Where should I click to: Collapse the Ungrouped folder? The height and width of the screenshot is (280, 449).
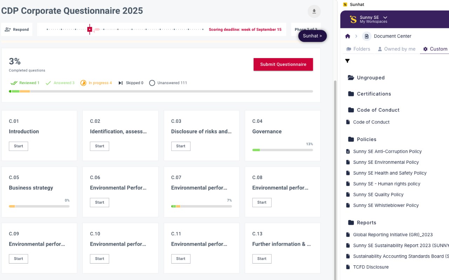[351, 78]
